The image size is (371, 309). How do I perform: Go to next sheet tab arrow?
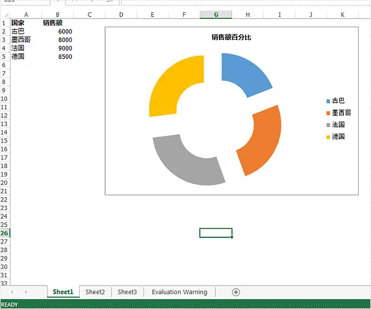26,292
